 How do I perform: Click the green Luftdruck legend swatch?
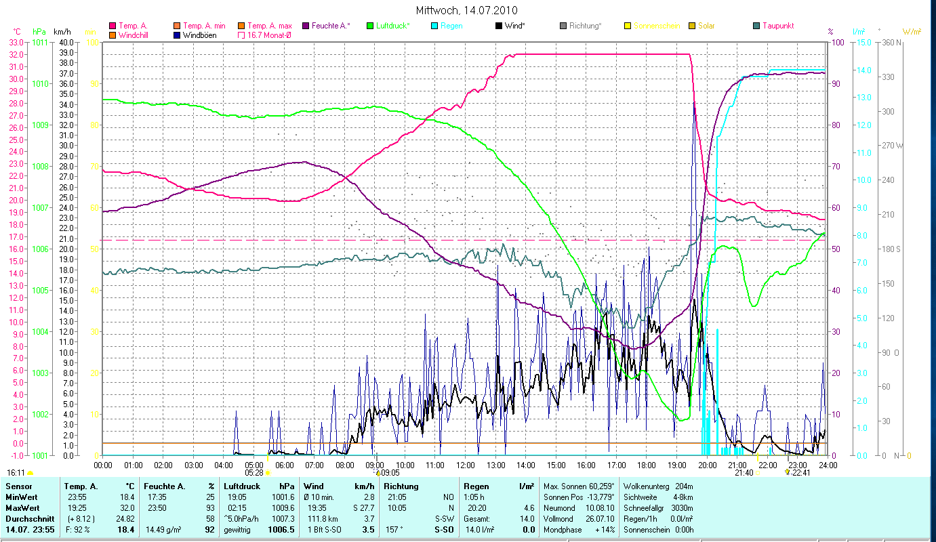pyautogui.click(x=369, y=26)
